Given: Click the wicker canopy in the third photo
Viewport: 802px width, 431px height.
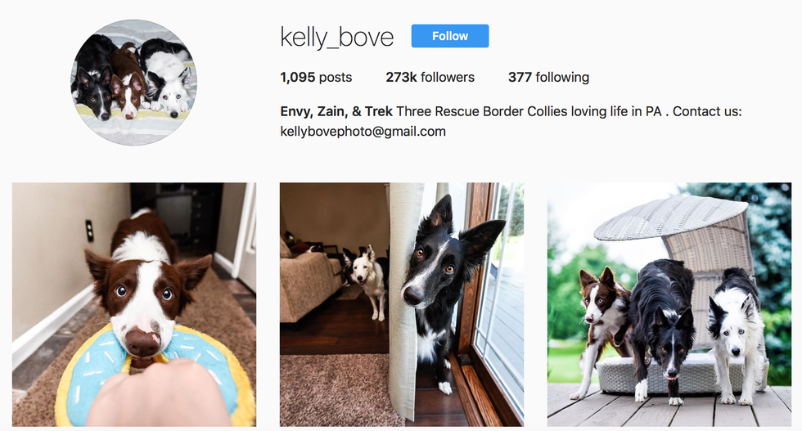Looking at the screenshot, I should coord(671,217).
